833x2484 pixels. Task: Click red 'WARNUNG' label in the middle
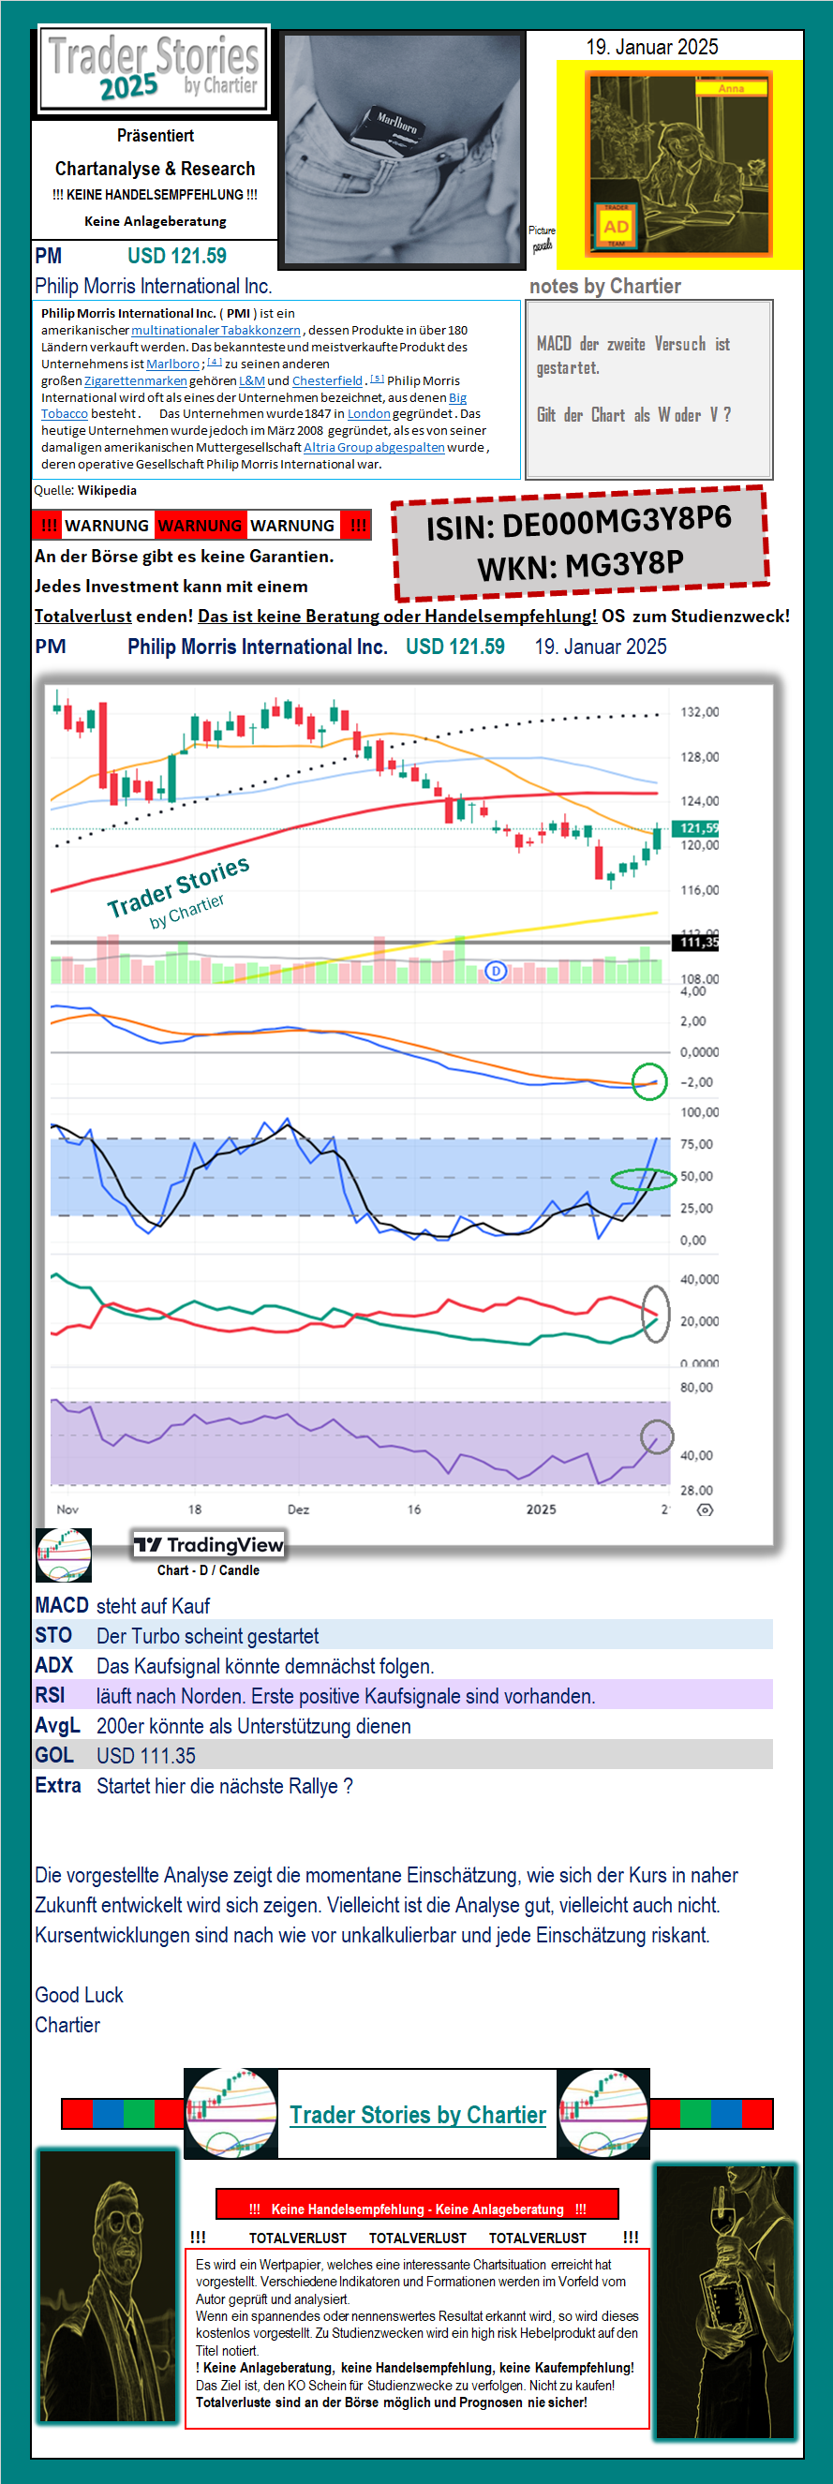[x=201, y=526]
